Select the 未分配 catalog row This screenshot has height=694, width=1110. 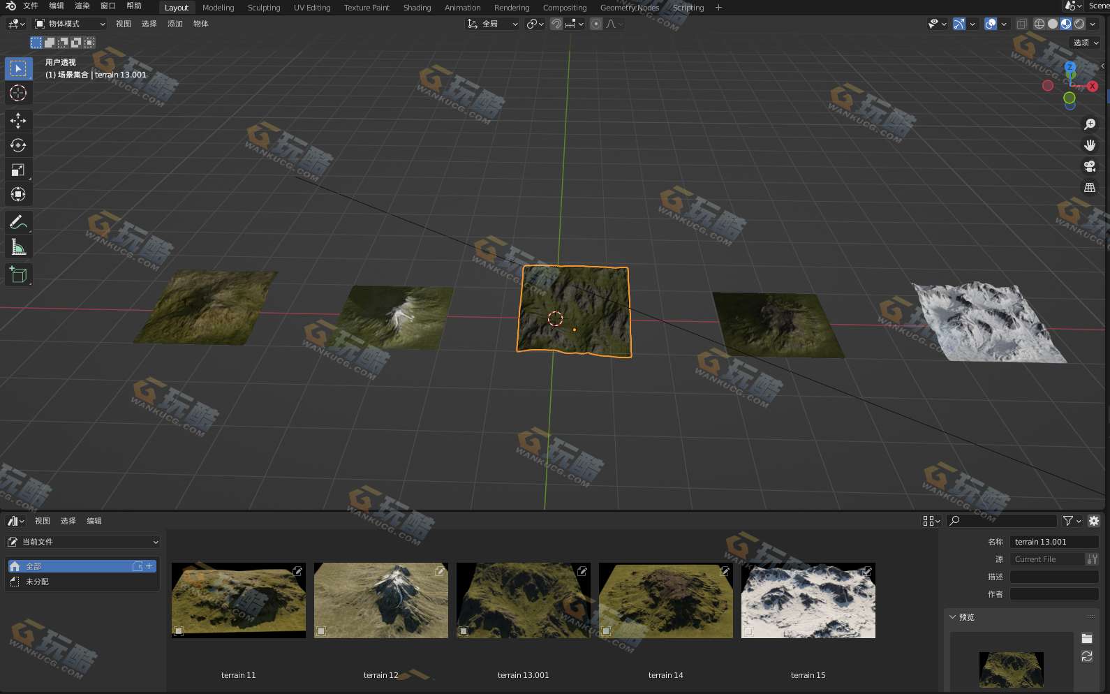82,582
